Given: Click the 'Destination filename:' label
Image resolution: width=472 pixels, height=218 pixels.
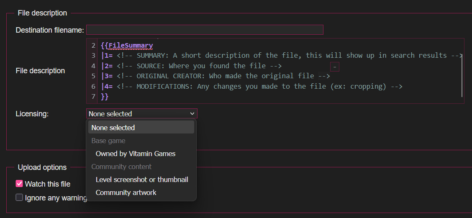Looking at the screenshot, I should tap(50, 30).
